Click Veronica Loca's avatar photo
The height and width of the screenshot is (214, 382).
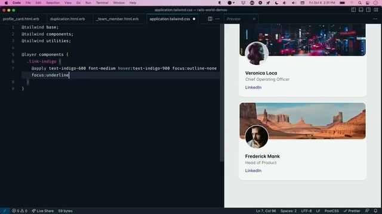[x=257, y=53]
